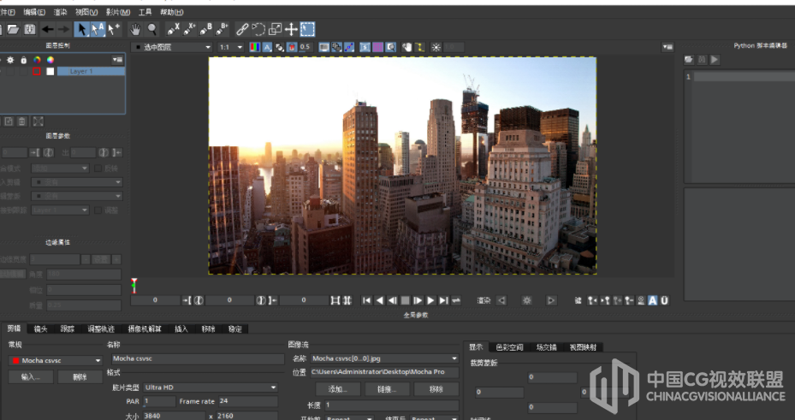This screenshot has height=420, width=795.
Task: Open the 工具 menu
Action: click(x=145, y=12)
